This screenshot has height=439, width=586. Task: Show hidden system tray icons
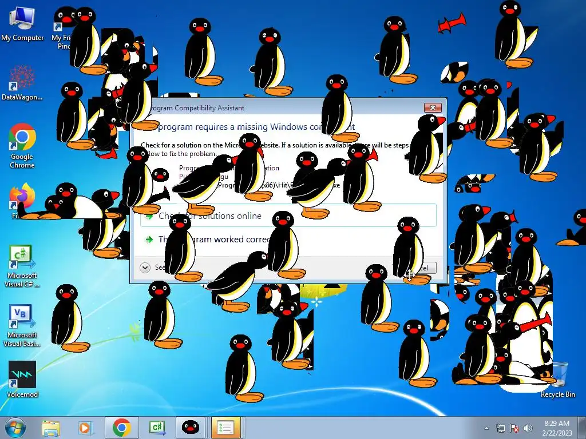point(486,428)
